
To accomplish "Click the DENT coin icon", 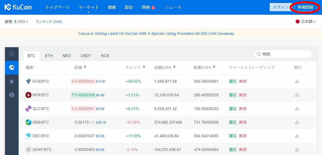I will (28, 150).
